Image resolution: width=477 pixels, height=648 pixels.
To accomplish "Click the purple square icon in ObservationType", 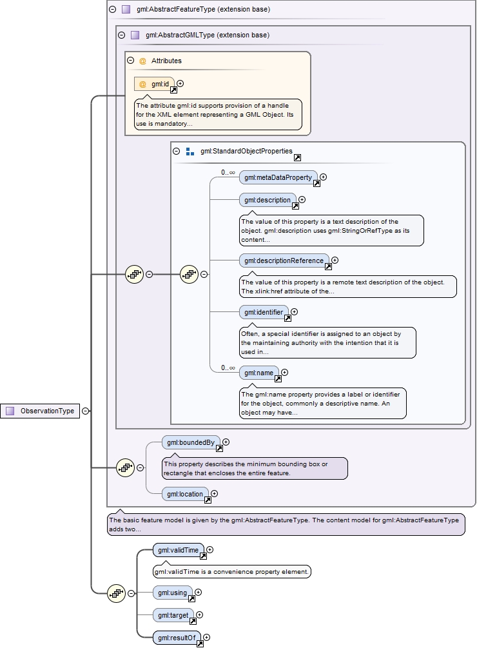I will click(10, 411).
